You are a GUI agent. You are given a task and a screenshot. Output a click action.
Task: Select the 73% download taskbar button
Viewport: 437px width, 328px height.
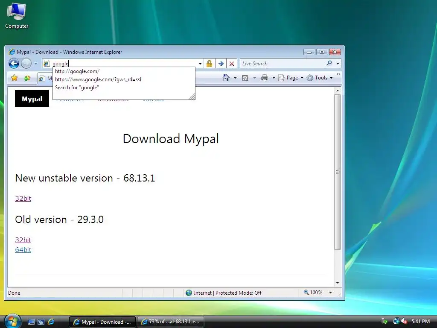point(171,322)
